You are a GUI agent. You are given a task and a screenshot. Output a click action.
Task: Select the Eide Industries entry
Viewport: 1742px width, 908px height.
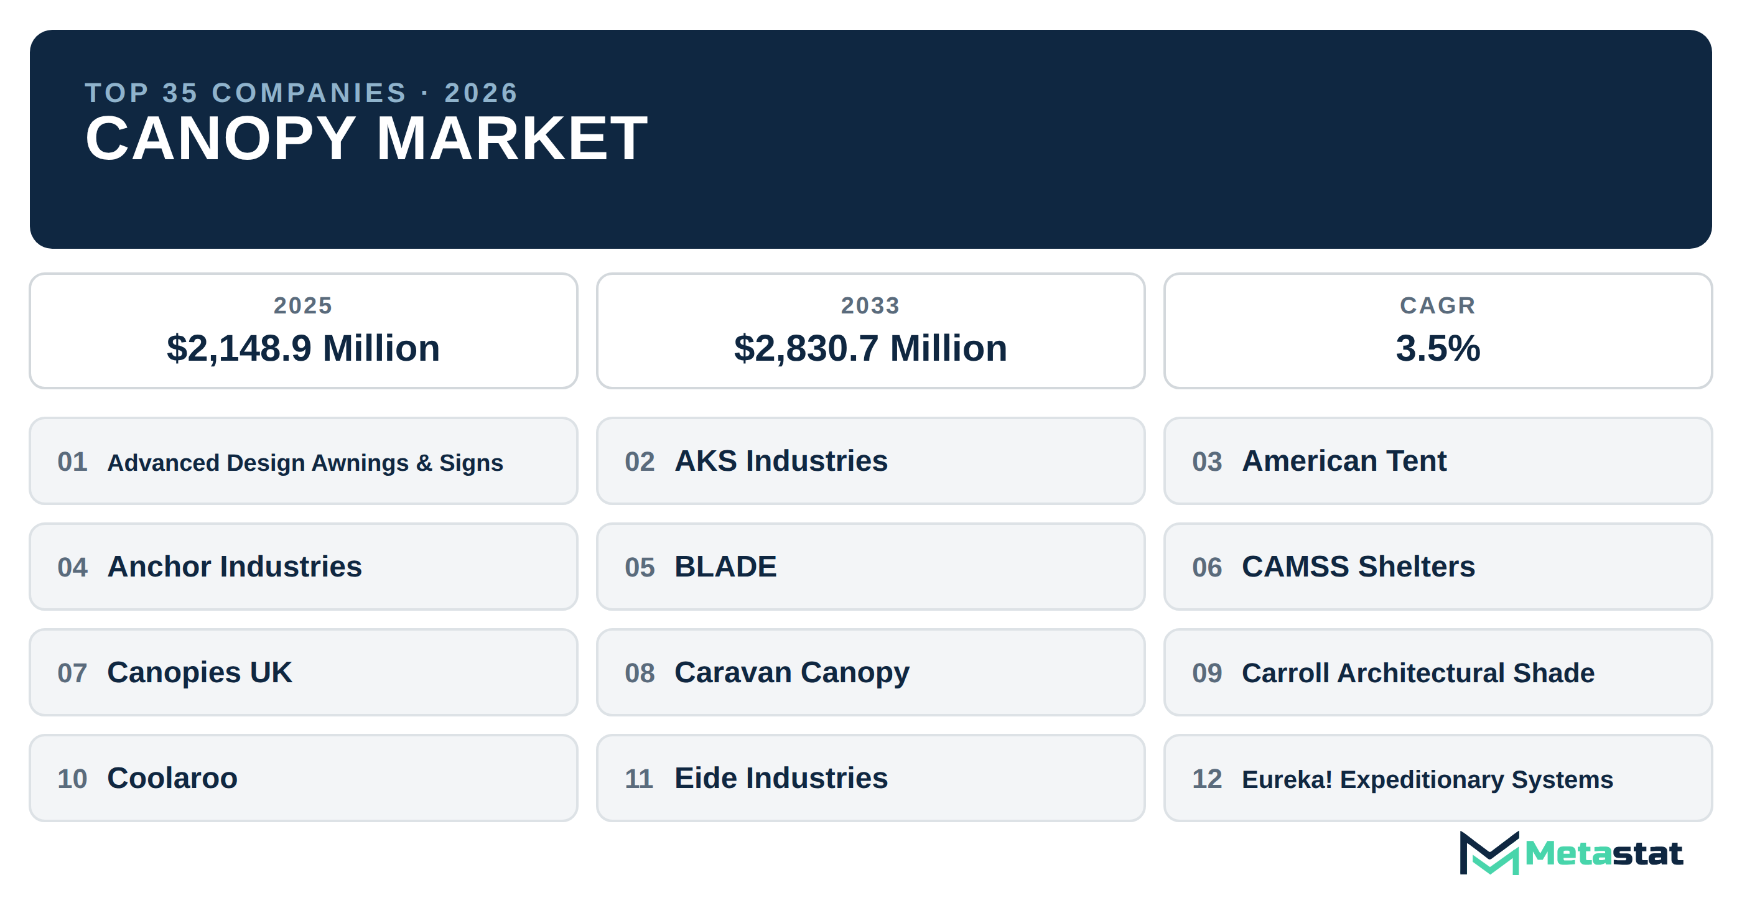tap(870, 778)
